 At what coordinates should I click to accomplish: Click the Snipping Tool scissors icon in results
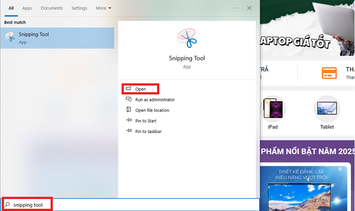10,38
